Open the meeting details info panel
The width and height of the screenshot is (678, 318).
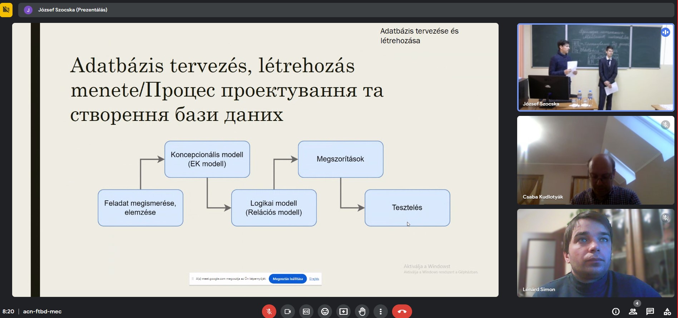click(x=615, y=311)
